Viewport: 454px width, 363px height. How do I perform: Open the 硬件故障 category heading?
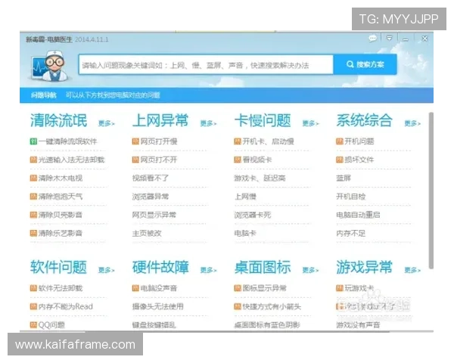[x=160, y=267]
